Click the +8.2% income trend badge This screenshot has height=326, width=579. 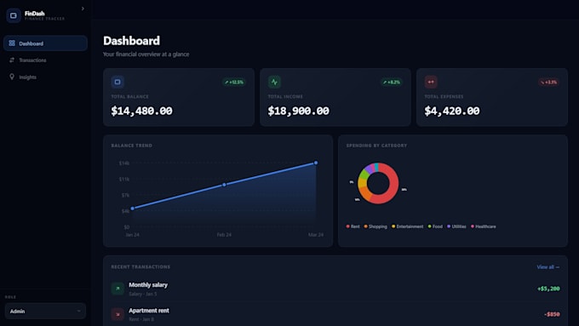392,82
